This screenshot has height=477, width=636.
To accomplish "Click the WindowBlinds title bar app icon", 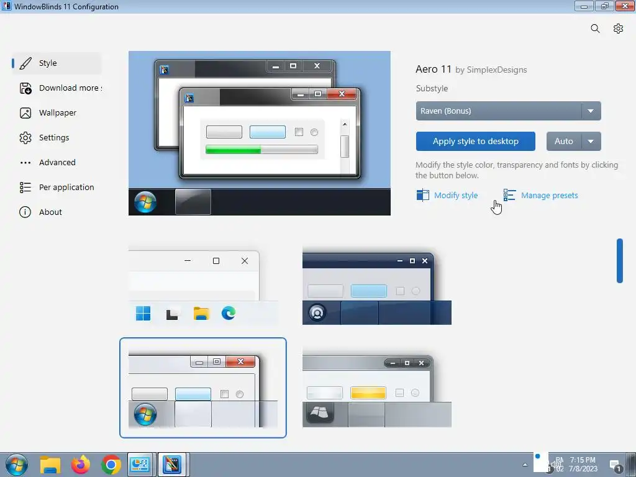I will [6, 6].
